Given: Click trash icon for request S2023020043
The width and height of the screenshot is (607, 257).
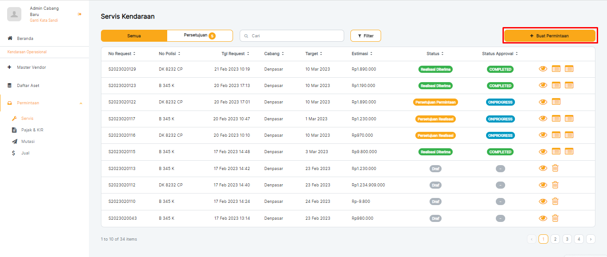Looking at the screenshot, I should [555, 218].
